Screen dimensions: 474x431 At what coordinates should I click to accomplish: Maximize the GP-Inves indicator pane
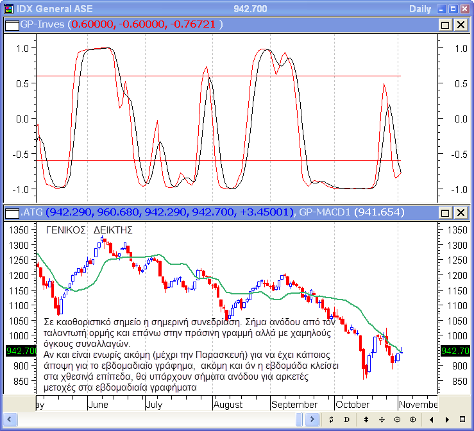(x=445, y=24)
